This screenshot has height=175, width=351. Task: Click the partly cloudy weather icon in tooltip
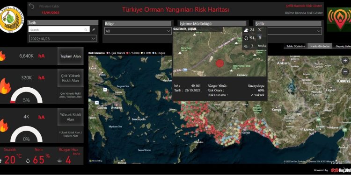(x=246, y=30)
